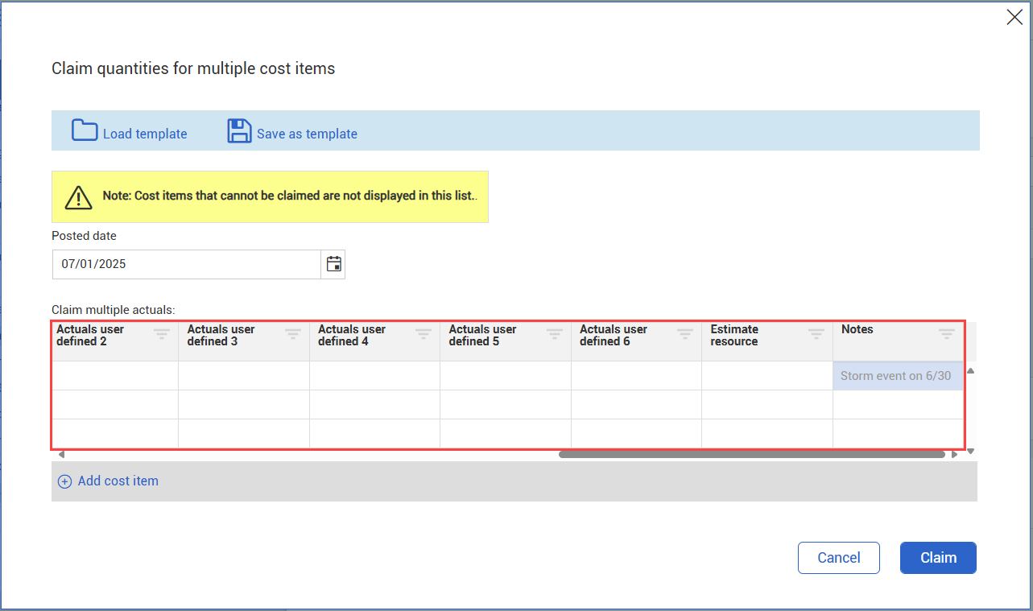This screenshot has height=611, width=1033.
Task: Close the claim quantities dialog with X
Action: pyautogui.click(x=1014, y=18)
